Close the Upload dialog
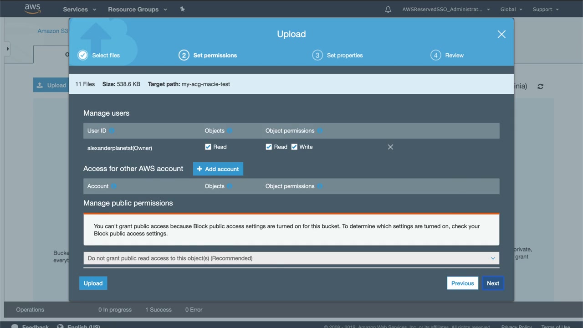 (501, 34)
